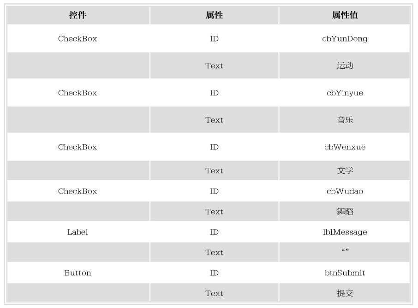Select the 舞蹈 text value cell
The width and height of the screenshot is (418, 308).
345,211
